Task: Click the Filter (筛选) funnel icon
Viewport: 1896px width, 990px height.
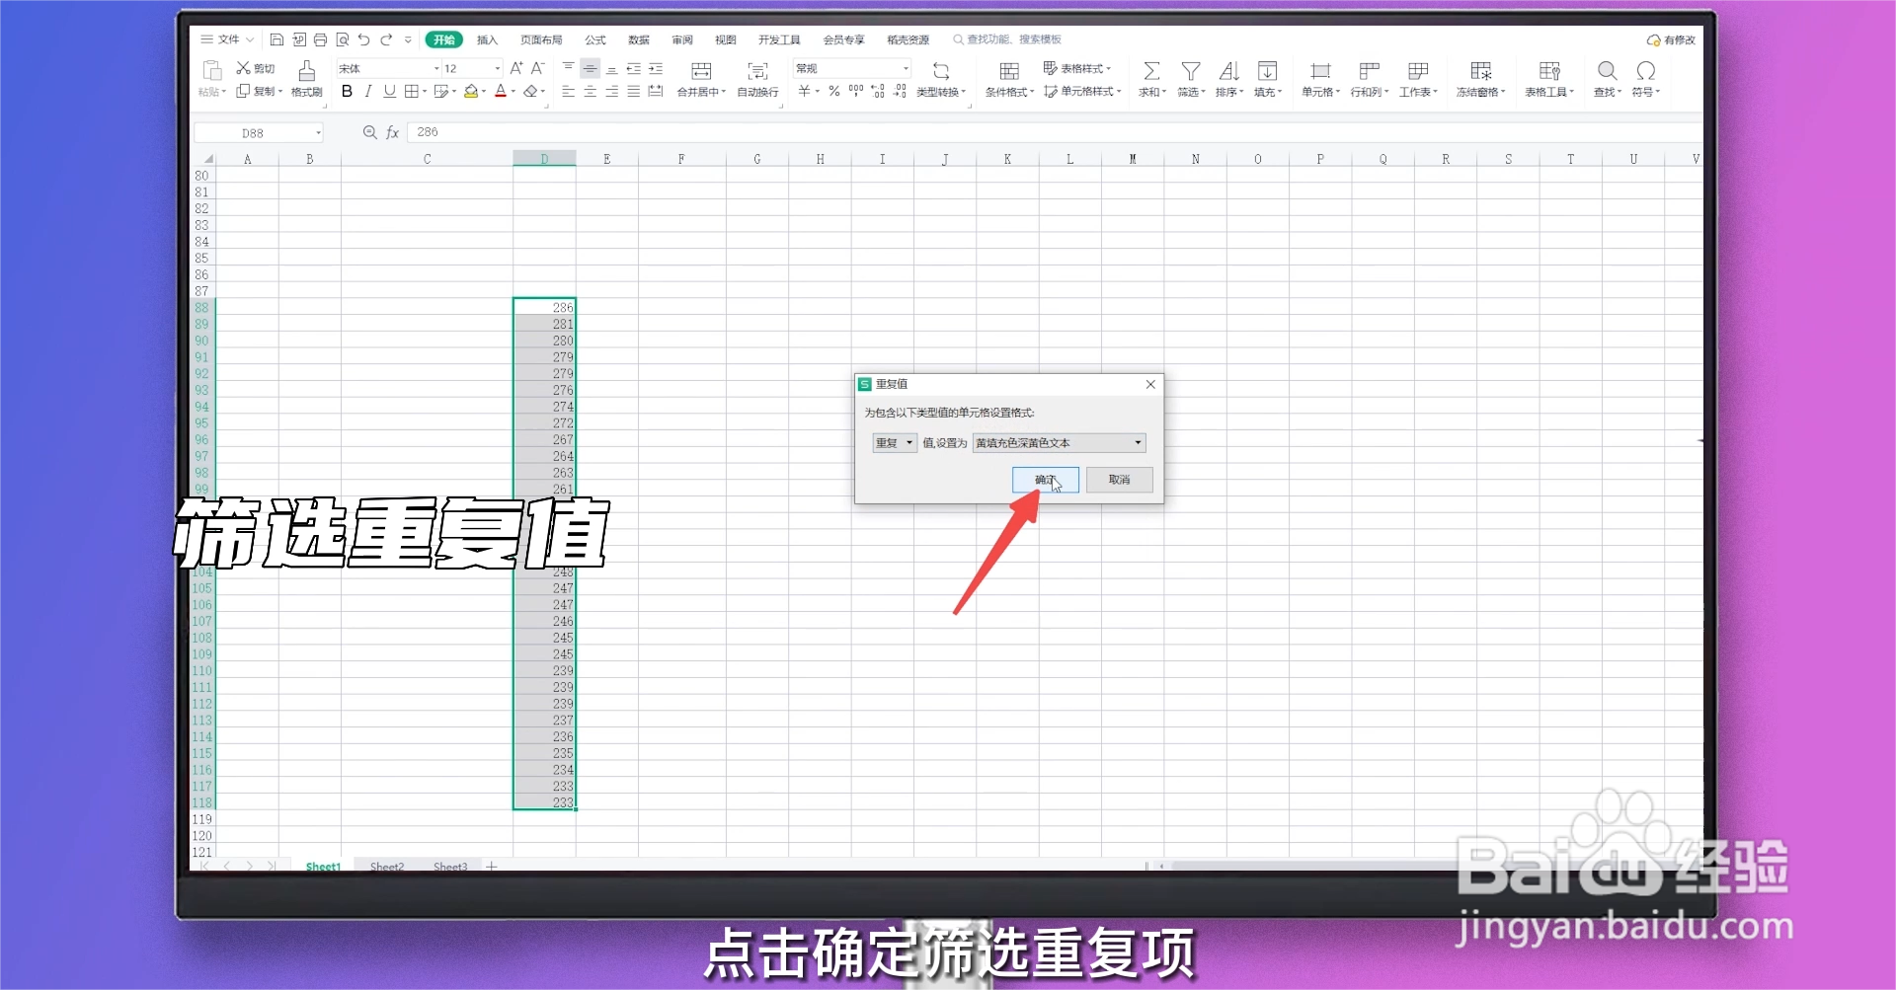Action: tap(1191, 71)
